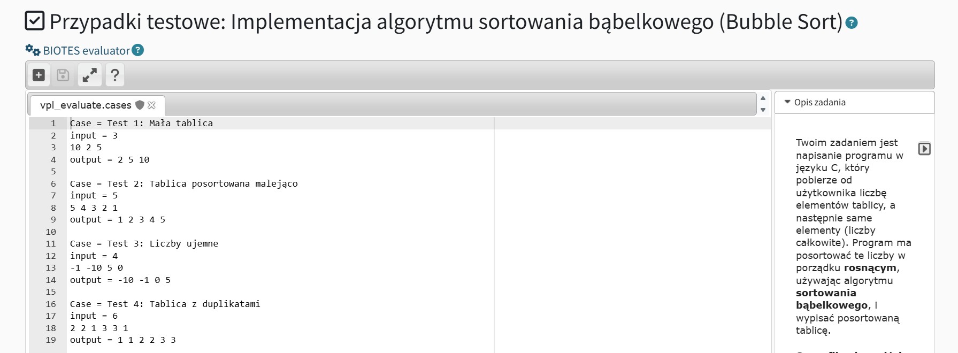Screen dimensions: 958x353
Task: Close the vpl_evaluate.cases tab
Action: tap(152, 105)
